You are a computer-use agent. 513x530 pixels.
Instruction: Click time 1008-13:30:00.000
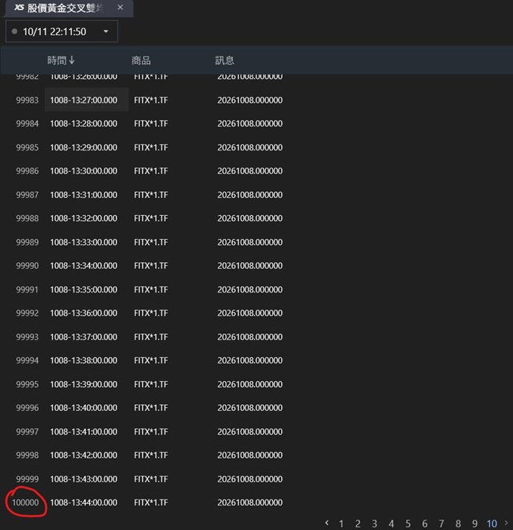(84, 170)
